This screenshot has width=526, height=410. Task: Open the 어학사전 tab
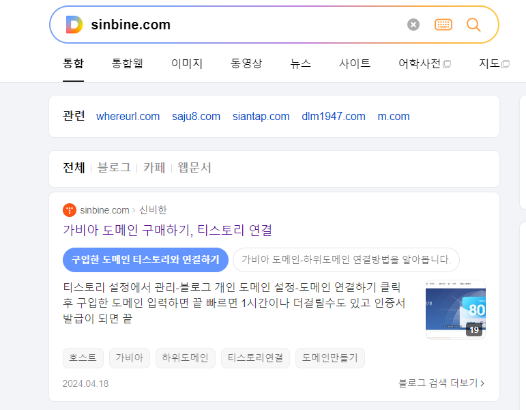[x=420, y=63]
